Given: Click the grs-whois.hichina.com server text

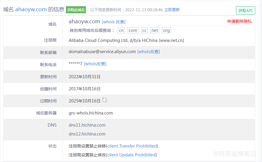Looking at the screenshot, I should pos(91,113).
